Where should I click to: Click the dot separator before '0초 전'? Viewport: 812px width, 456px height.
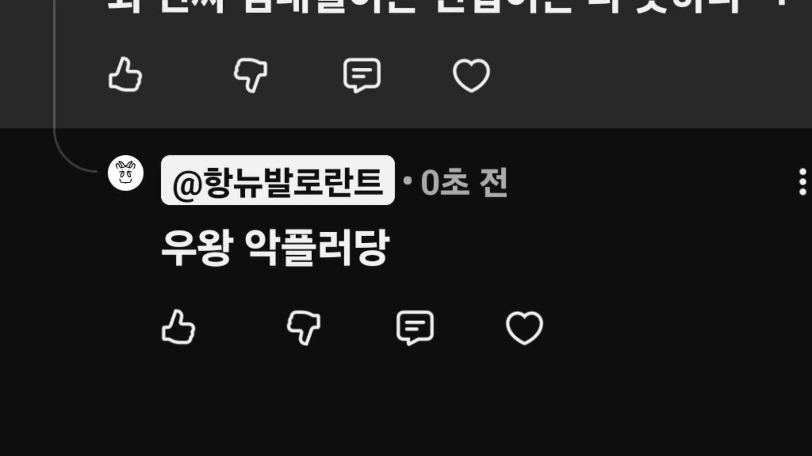408,181
